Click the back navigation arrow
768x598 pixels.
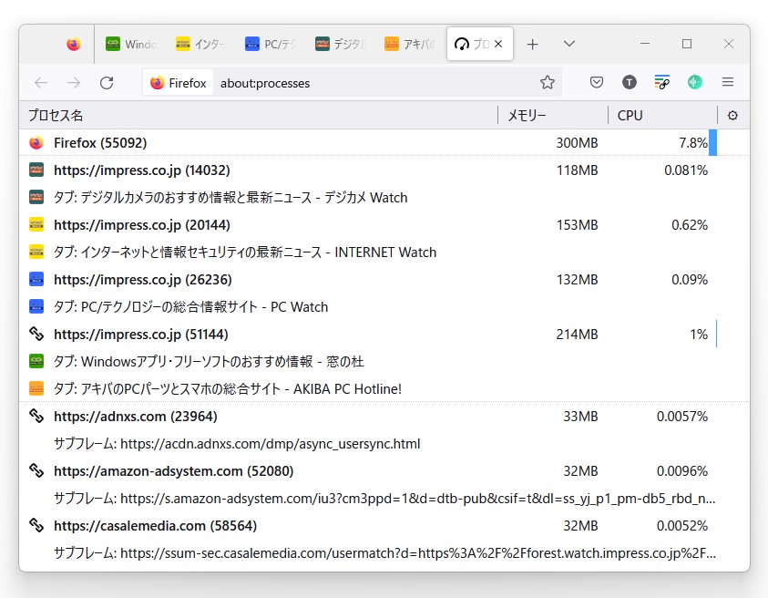pyautogui.click(x=41, y=82)
